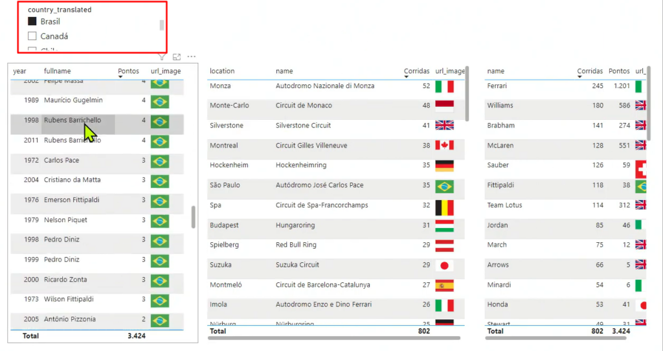
Task: Click the drivers table vertical scrollbar thumb
Action: click(x=193, y=217)
